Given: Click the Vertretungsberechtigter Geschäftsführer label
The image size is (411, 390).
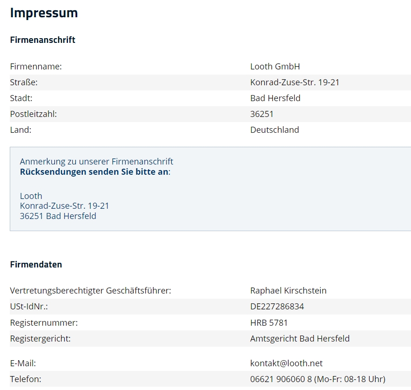Looking at the screenshot, I should pos(90,291).
